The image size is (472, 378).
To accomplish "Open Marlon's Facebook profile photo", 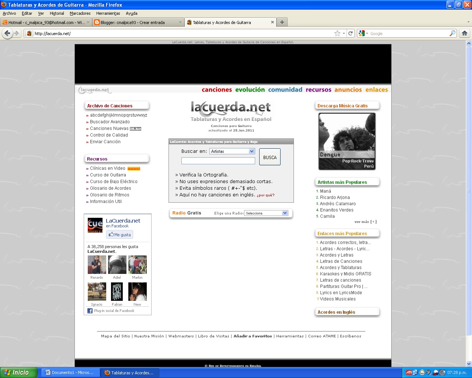I will click(x=138, y=265).
